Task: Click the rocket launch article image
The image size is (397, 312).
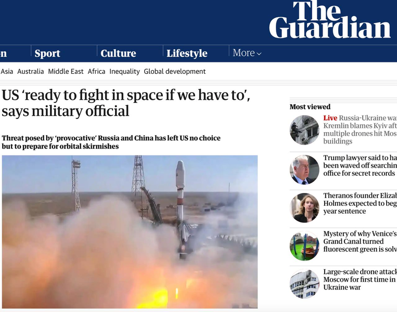Action: [x=130, y=232]
